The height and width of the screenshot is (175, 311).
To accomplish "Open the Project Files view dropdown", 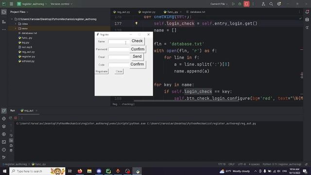I will (19, 12).
